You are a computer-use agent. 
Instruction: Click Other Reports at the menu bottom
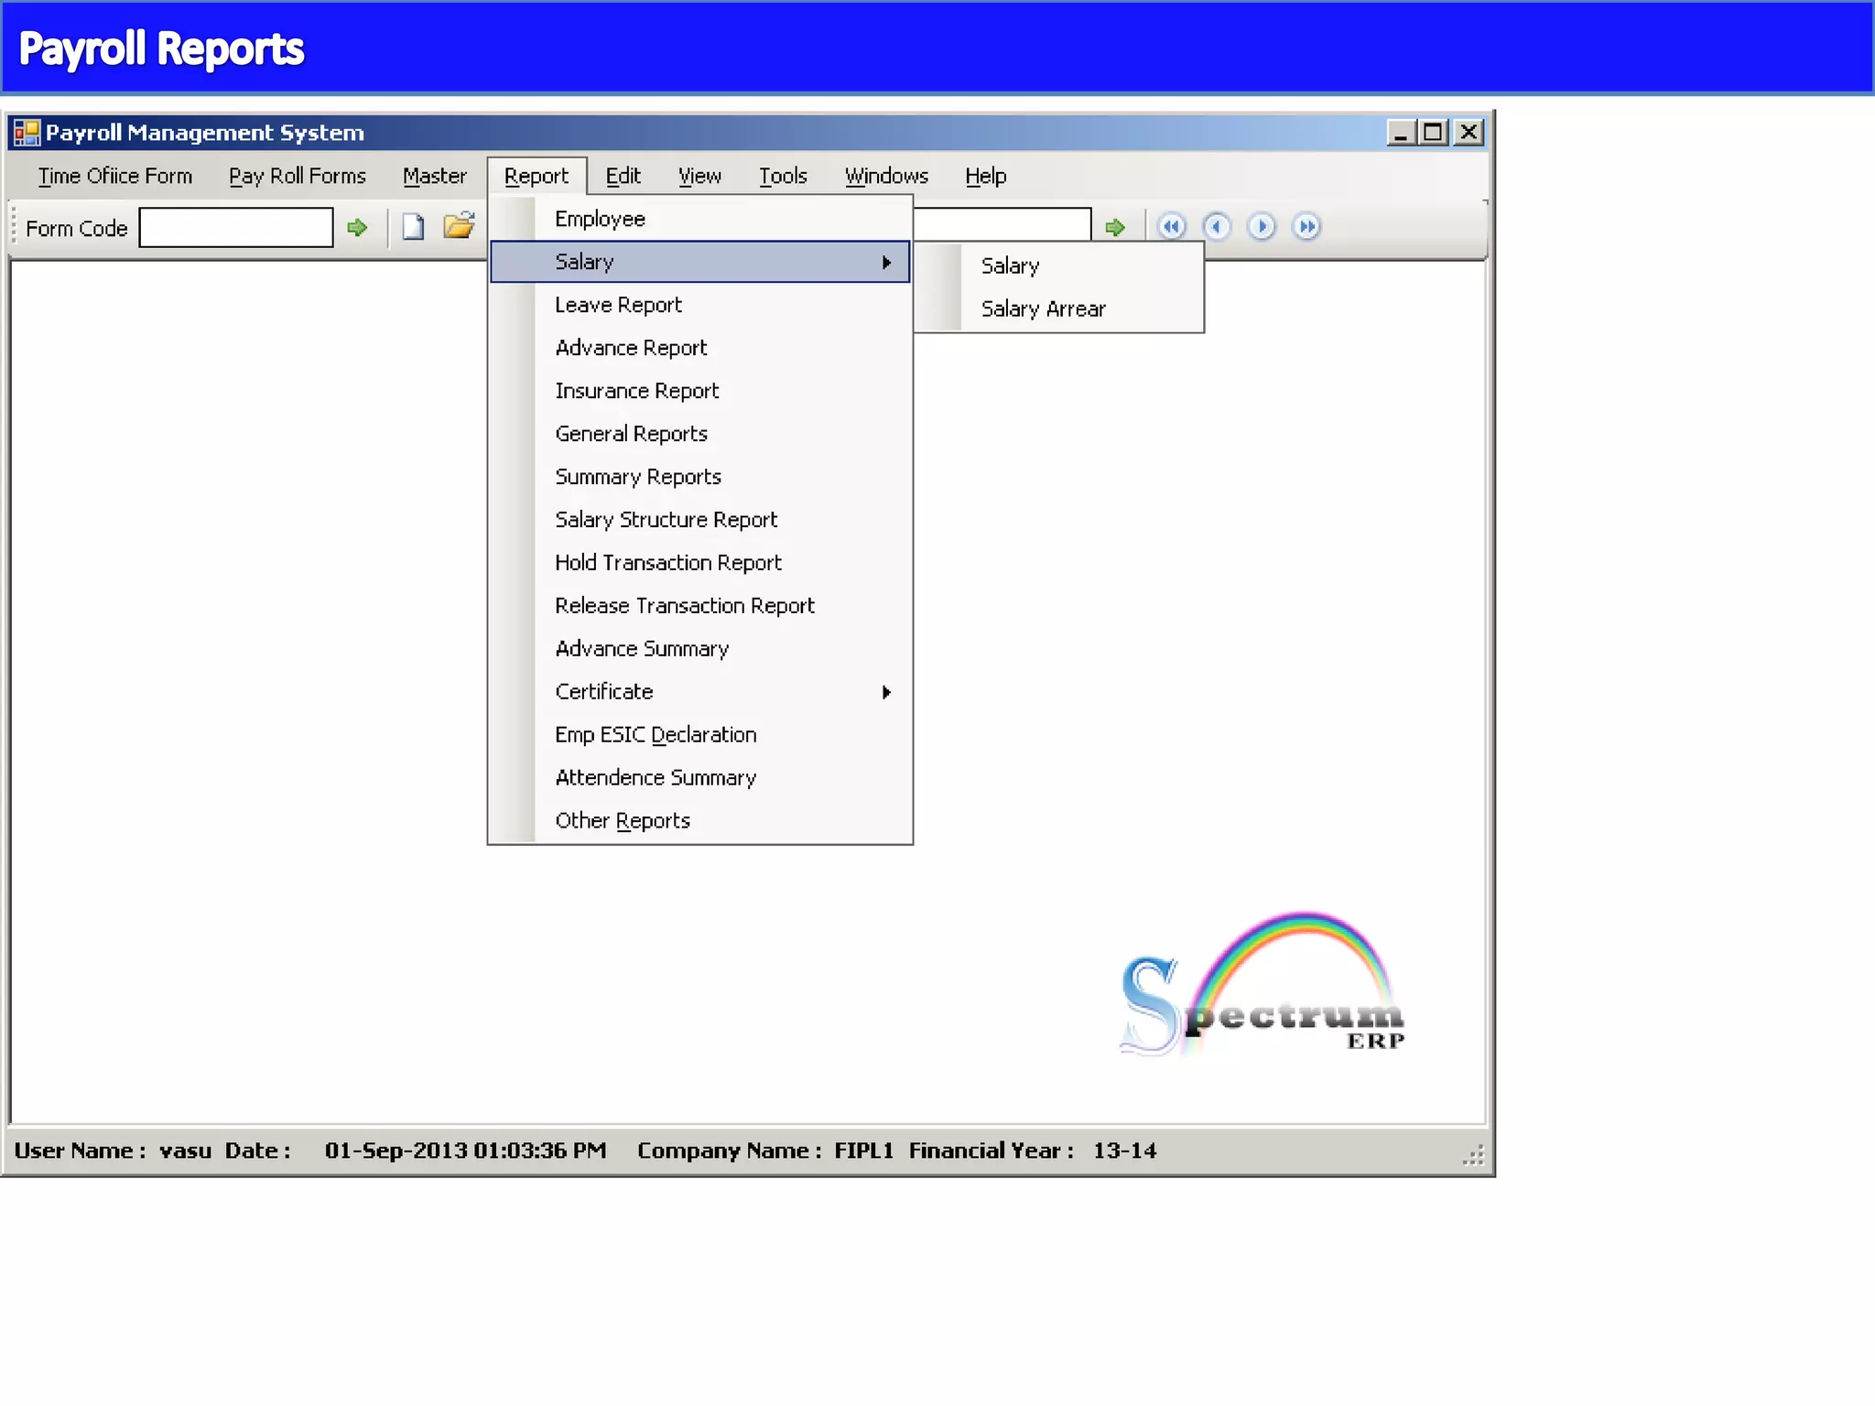623,821
